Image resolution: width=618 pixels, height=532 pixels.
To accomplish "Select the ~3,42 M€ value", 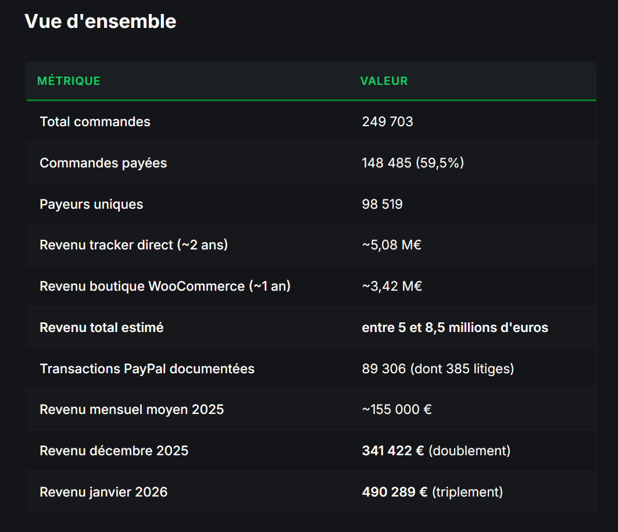I will tap(392, 286).
